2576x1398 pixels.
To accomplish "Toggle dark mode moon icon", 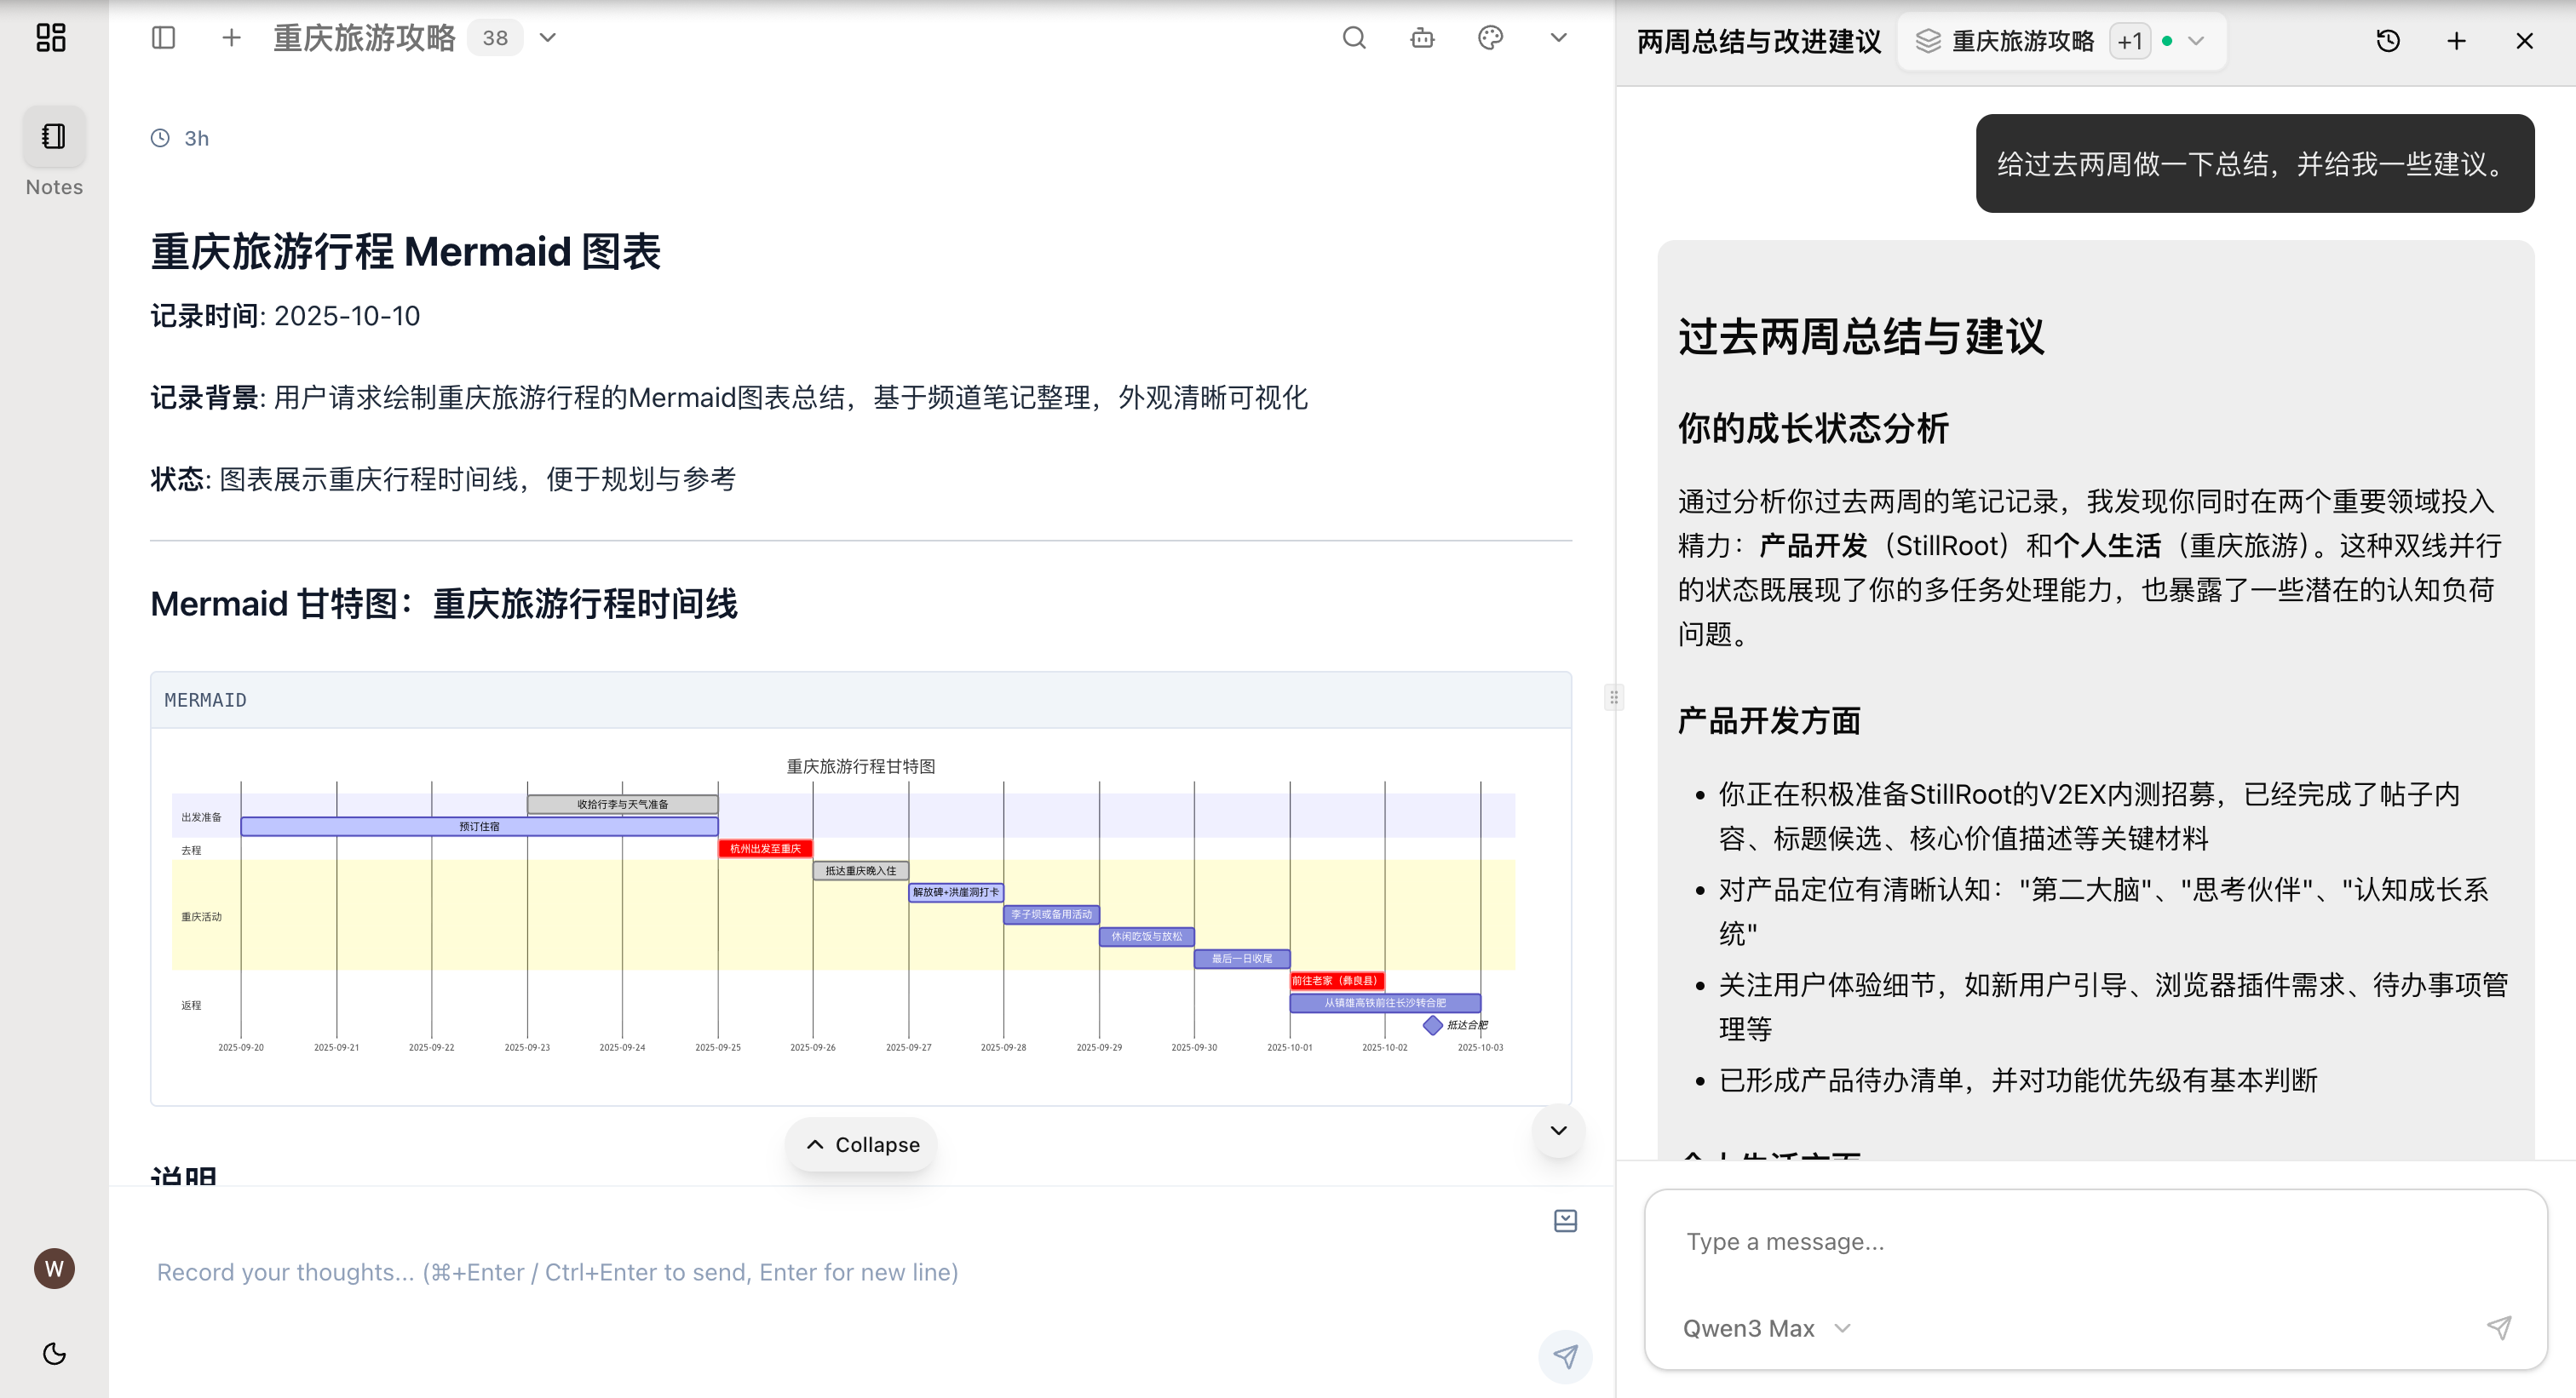I will (54, 1353).
